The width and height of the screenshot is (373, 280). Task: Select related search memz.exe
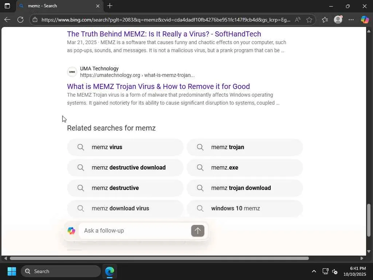[x=245, y=168]
